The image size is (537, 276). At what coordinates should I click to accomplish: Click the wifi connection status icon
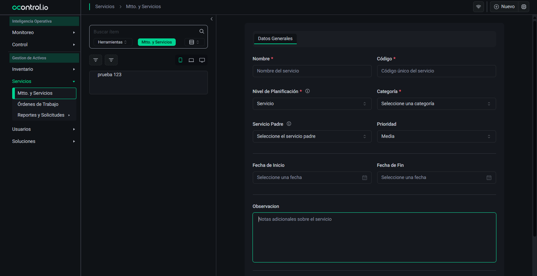pos(478,7)
